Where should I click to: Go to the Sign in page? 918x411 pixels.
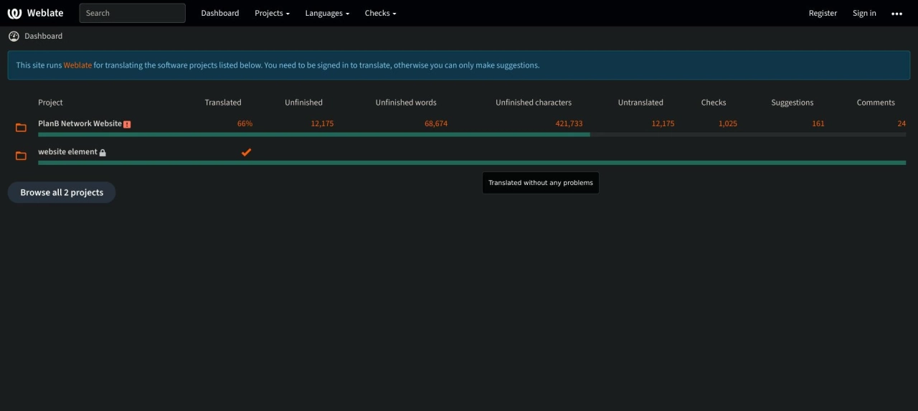pyautogui.click(x=864, y=13)
